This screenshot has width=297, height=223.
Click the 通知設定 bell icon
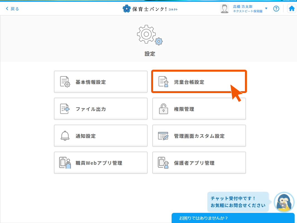pos(65,136)
